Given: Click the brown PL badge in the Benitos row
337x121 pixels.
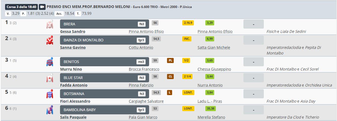Looking at the screenshot, I should pyautogui.click(x=170, y=61).
